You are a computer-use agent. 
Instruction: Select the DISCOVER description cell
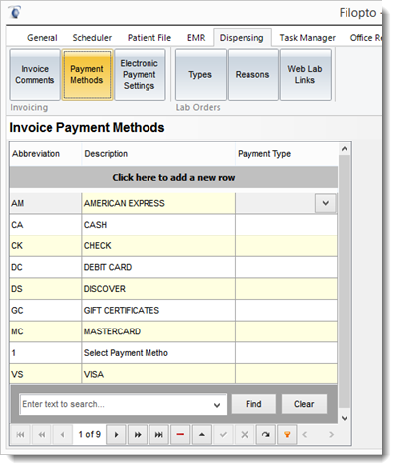(158, 289)
